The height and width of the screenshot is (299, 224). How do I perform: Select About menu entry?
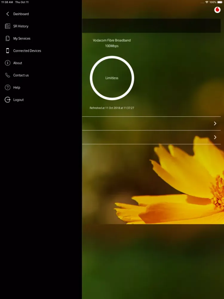[18, 63]
